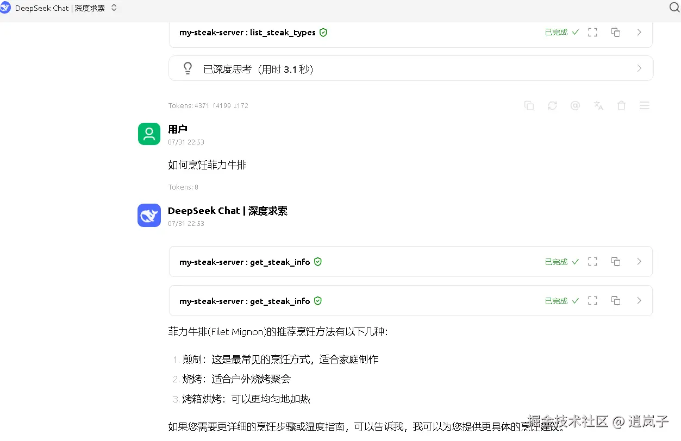
Task: Click the Tokens: 4371 count text
Action: (x=208, y=106)
